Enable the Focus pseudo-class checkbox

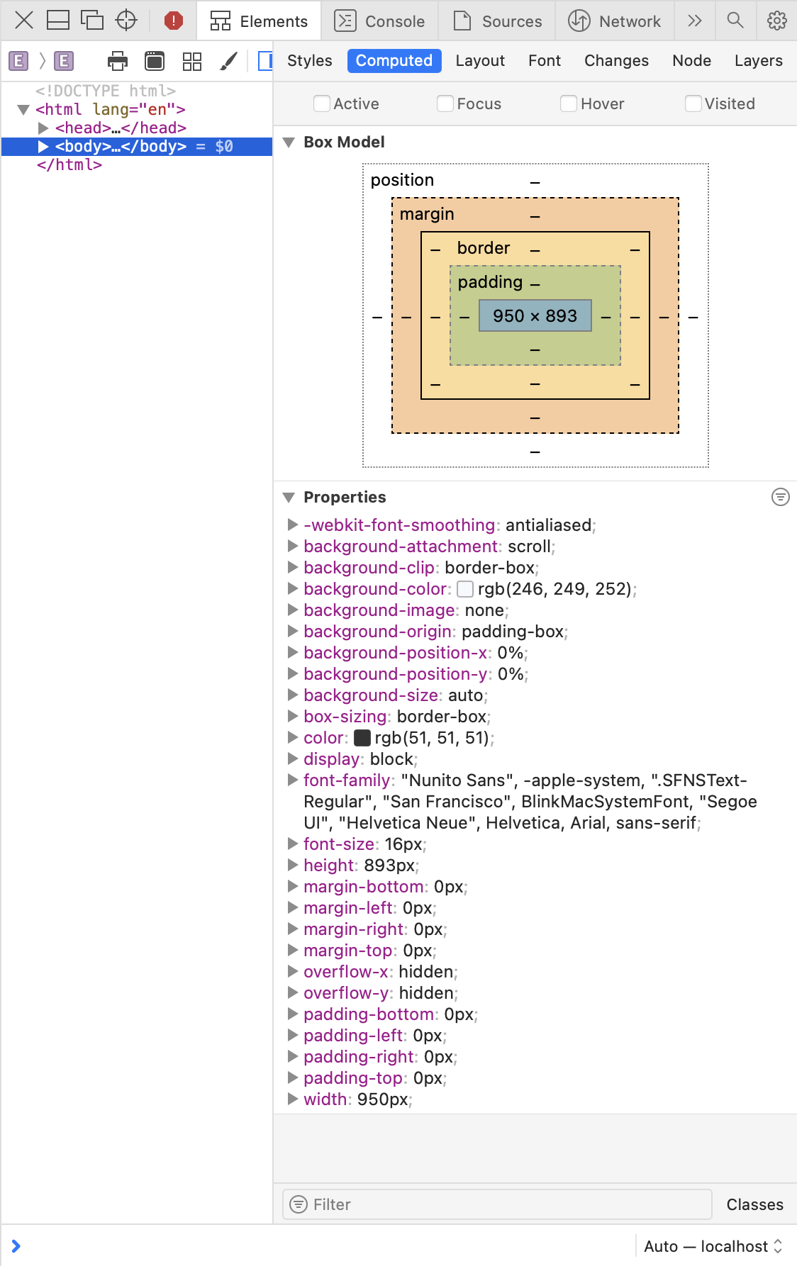coord(445,103)
